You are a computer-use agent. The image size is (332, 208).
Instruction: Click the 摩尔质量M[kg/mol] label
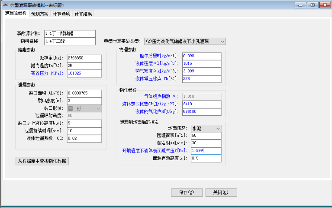(x=159, y=56)
